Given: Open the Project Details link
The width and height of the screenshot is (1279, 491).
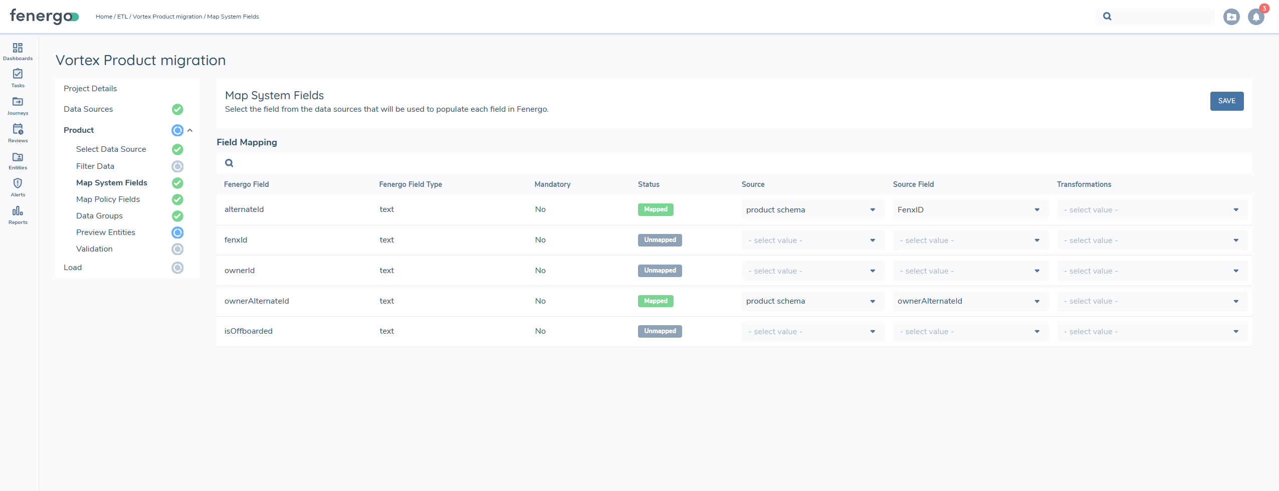Looking at the screenshot, I should coord(90,88).
